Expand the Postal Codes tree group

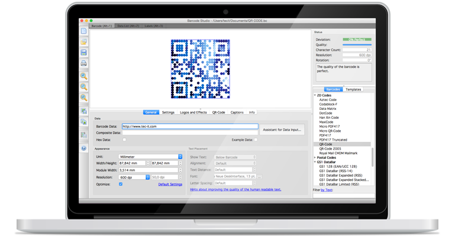[x=315, y=158]
